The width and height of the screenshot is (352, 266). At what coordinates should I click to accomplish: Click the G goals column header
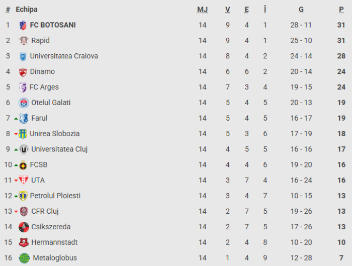click(x=301, y=10)
